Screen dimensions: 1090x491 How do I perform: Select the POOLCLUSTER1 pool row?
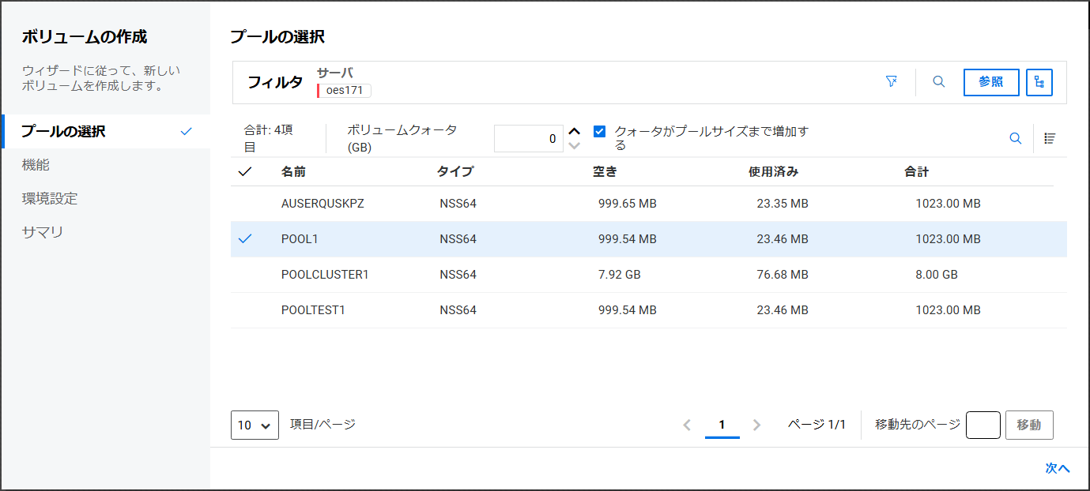click(x=325, y=275)
